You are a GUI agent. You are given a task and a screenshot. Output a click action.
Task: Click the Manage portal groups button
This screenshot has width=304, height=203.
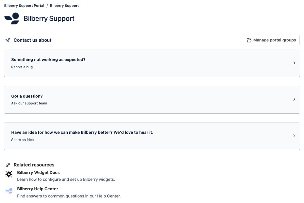tap(271, 40)
